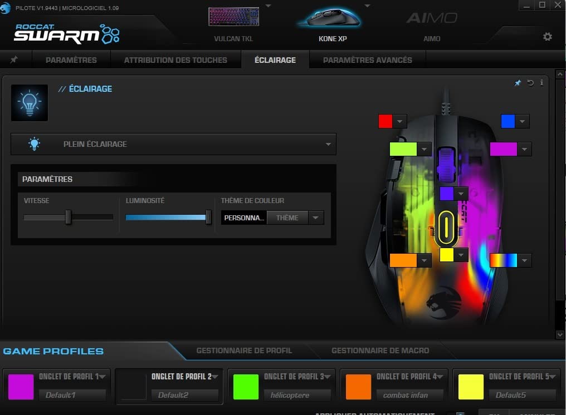This screenshot has height=415, width=566.
Task: Open Onglet de profil 3 dropdown
Action: 328,377
